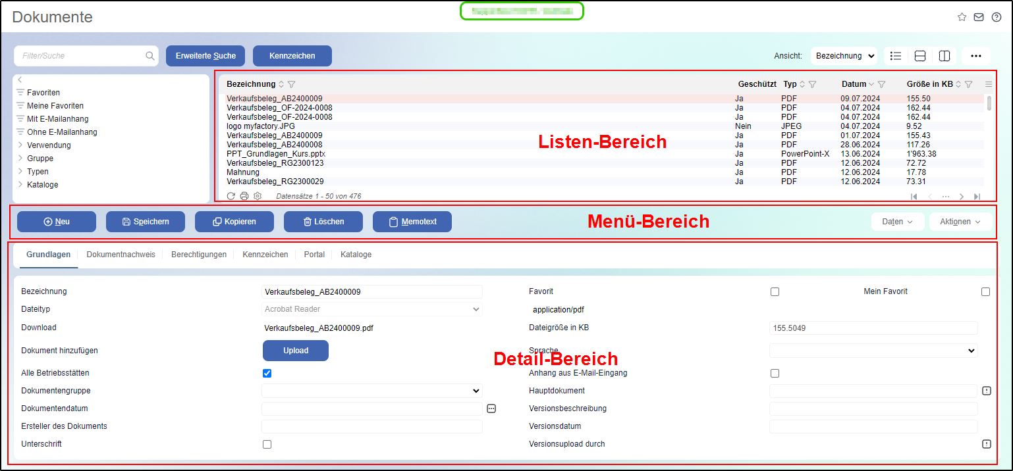The image size is (1013, 471).
Task: Enable the Favorit checkbox
Action: tap(775, 291)
